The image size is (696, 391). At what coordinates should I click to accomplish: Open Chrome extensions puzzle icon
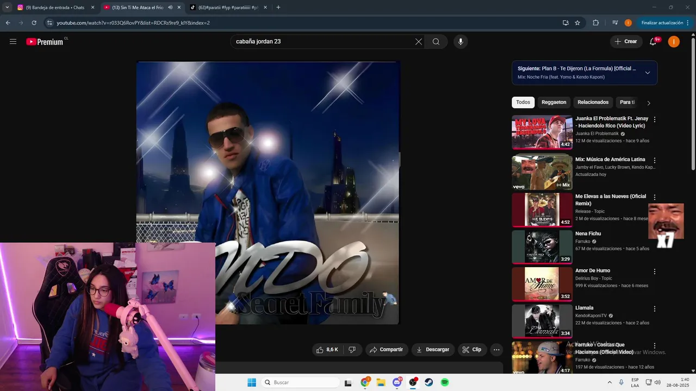pos(595,23)
